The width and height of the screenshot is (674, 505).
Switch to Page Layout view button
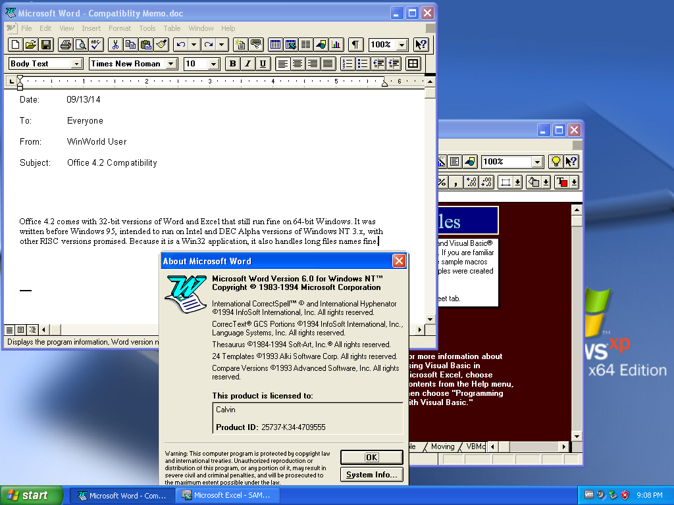pyautogui.click(x=20, y=330)
